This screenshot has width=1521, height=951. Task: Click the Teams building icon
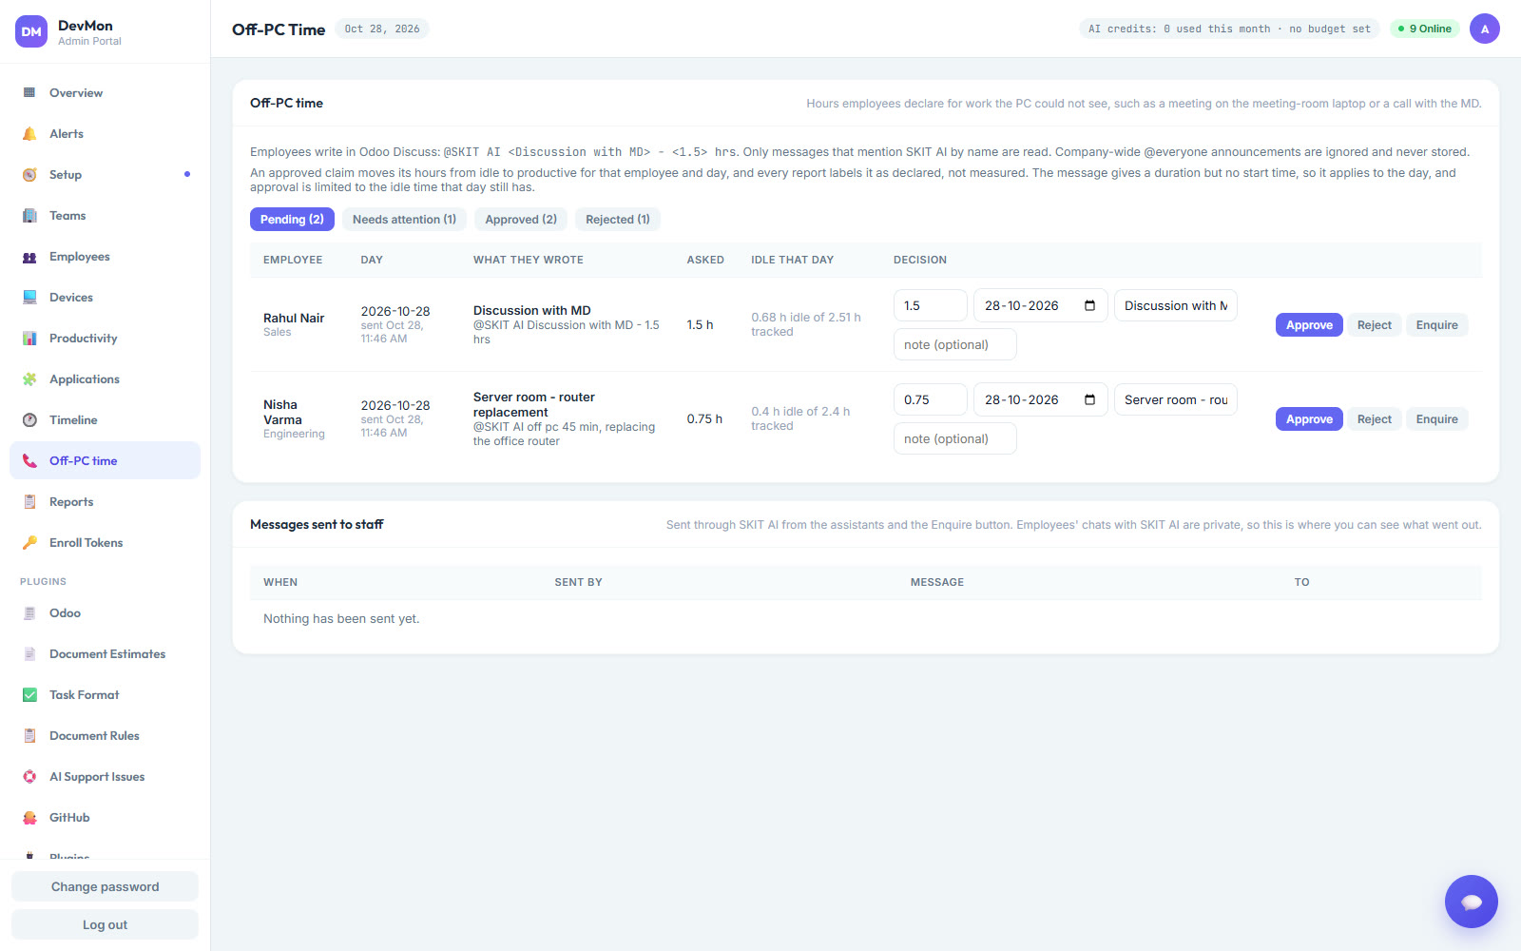tap(29, 216)
